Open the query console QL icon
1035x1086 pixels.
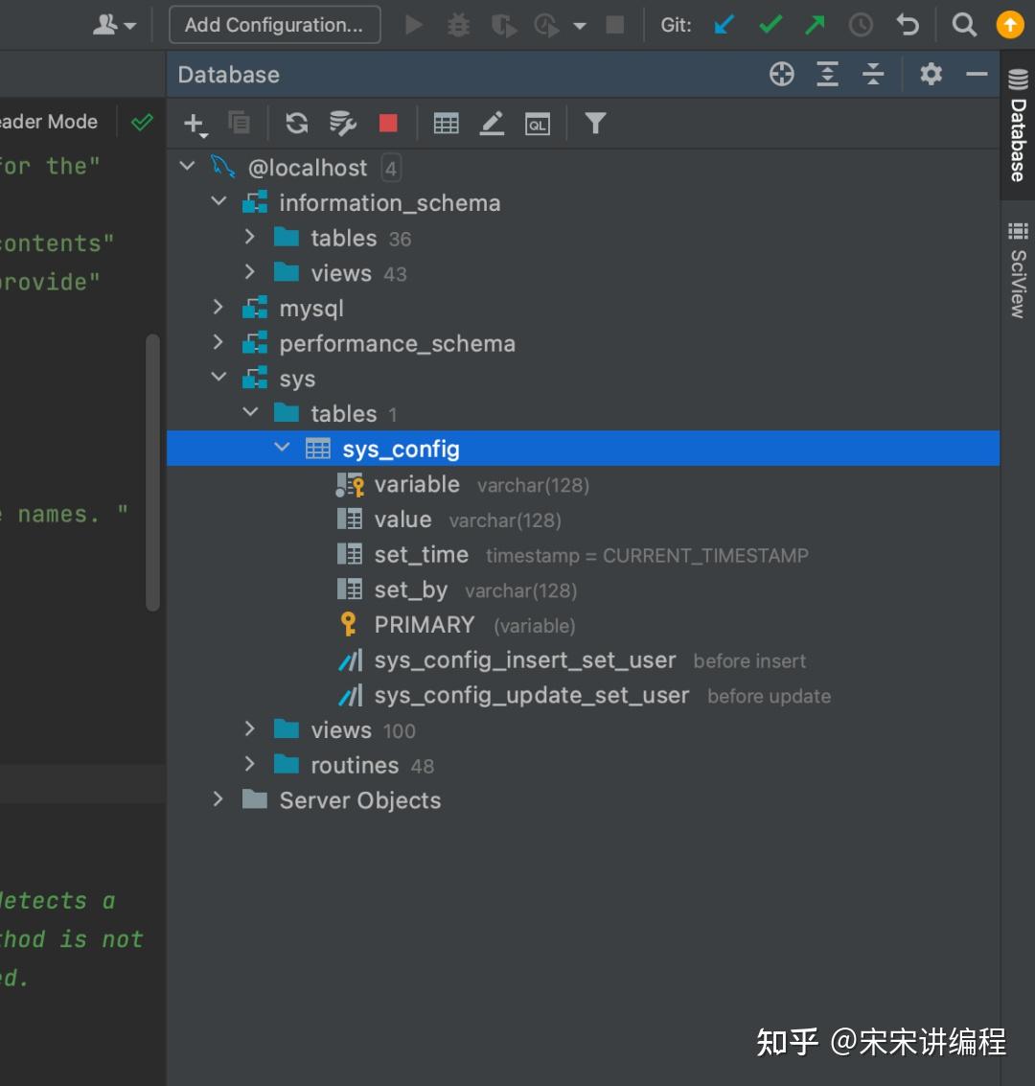[x=538, y=124]
